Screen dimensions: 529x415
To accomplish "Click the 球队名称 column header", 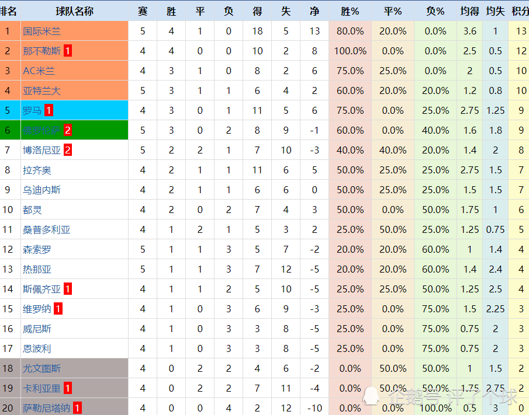I will click(x=75, y=12).
